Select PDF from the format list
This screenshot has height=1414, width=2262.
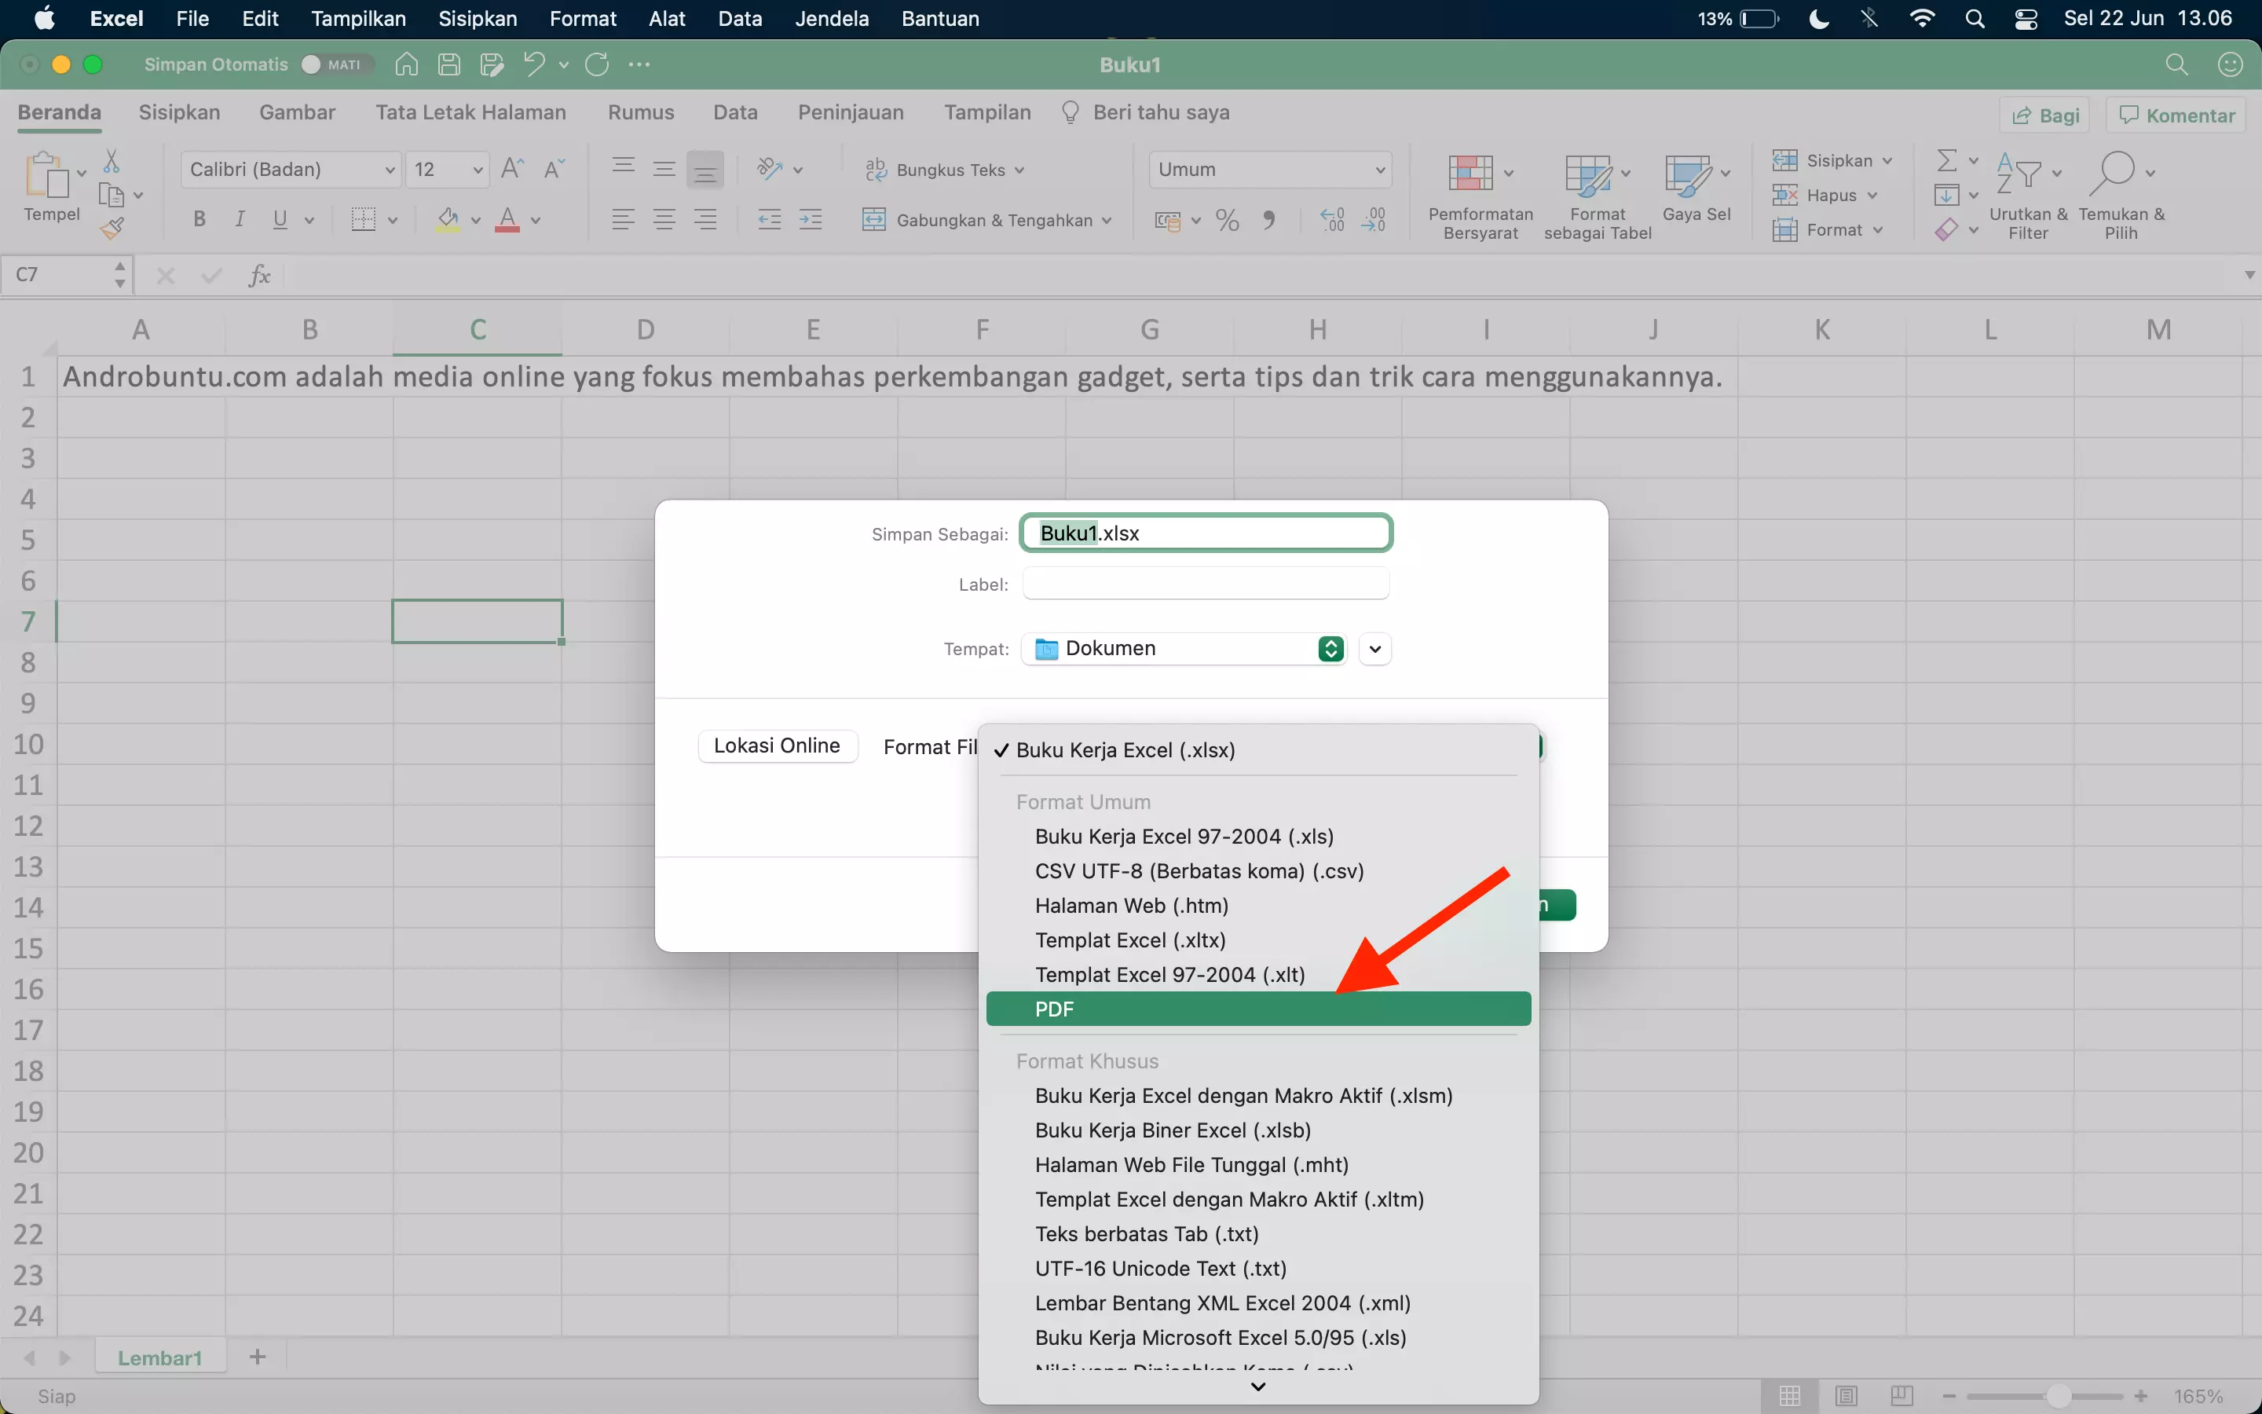(1256, 1008)
